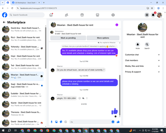Viewport: 166px width, 133px height.
Task: Go back with the Marketplace arrow
Action: coord(4,22)
